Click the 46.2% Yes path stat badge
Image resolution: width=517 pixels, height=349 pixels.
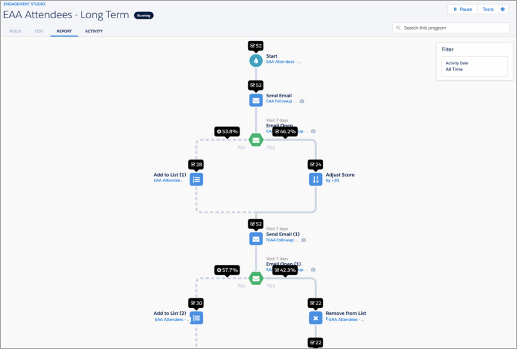point(285,132)
